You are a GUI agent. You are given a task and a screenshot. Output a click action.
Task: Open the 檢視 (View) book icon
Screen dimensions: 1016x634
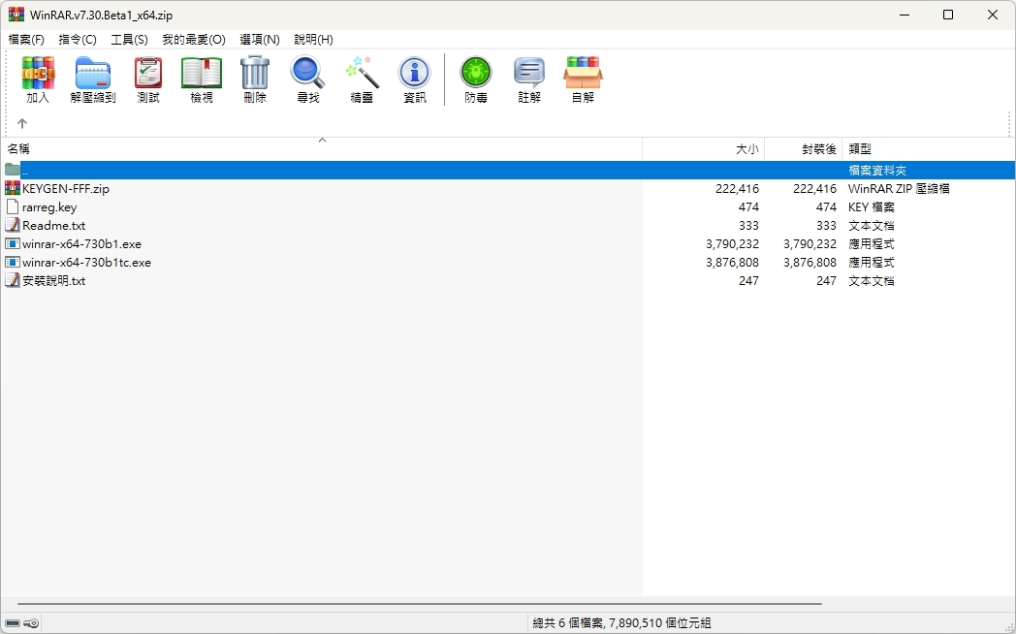point(202,79)
